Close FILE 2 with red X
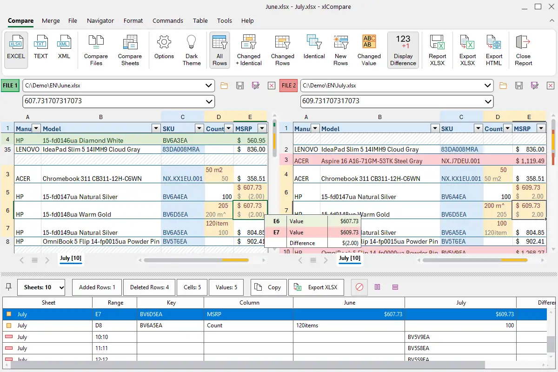The height and width of the screenshot is (372, 558). click(551, 86)
